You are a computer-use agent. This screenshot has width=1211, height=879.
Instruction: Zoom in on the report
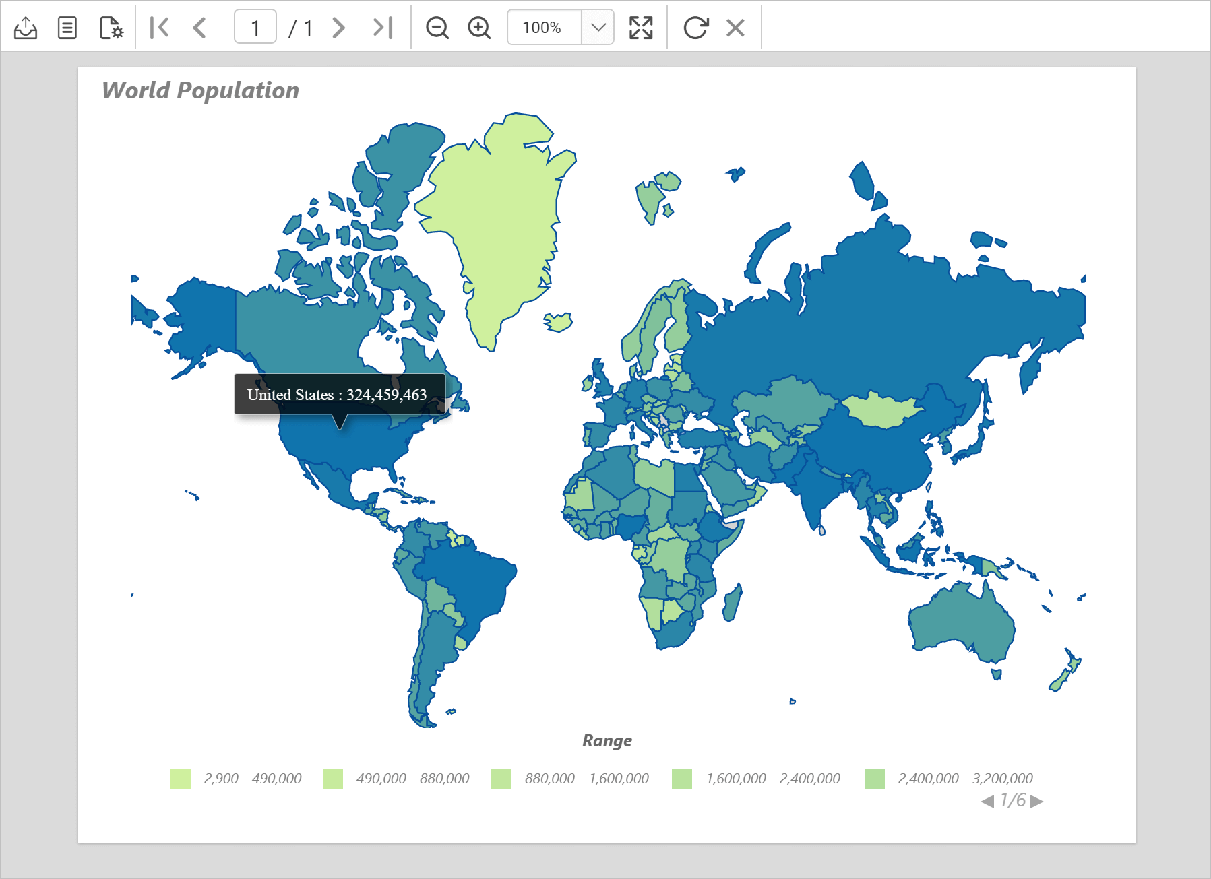point(479,28)
